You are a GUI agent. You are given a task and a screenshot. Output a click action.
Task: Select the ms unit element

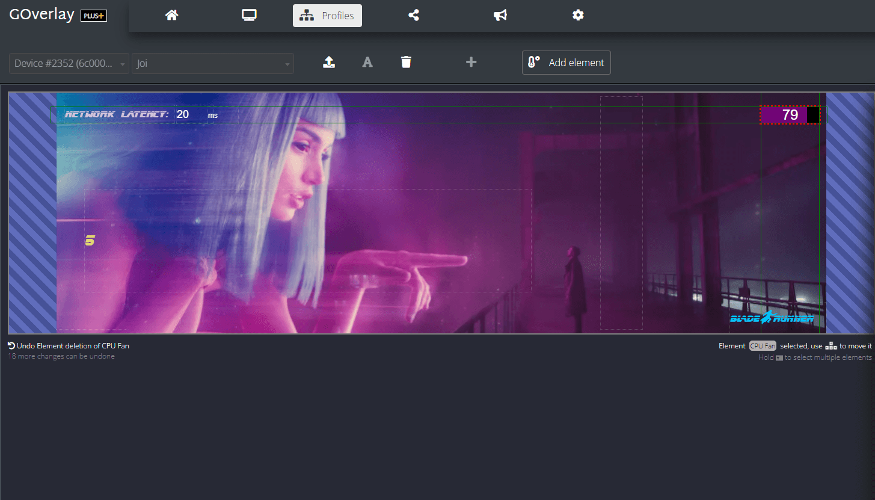(213, 115)
